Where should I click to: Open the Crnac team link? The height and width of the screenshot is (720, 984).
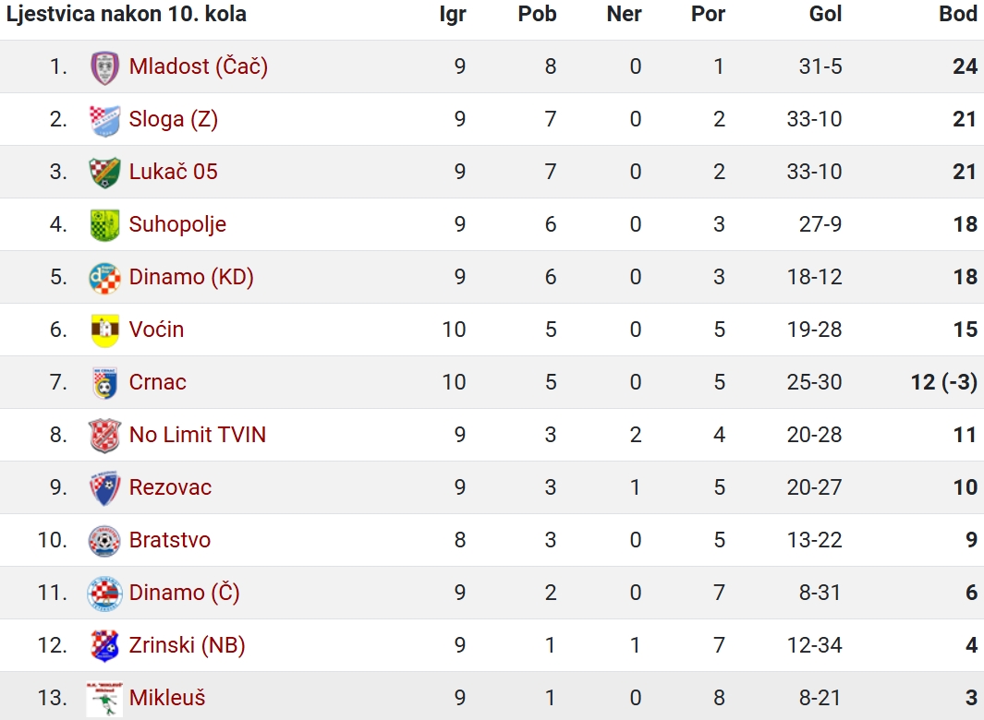click(x=157, y=382)
